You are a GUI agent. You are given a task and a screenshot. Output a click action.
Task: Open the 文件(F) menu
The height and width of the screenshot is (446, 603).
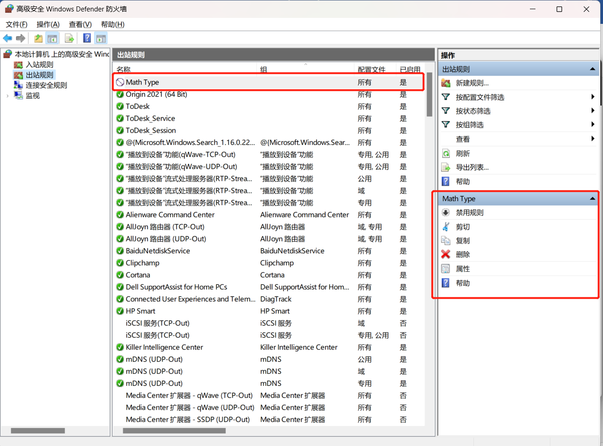pyautogui.click(x=17, y=24)
